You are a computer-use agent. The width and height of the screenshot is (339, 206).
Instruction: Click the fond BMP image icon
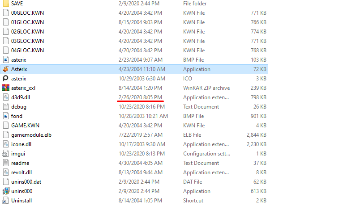(6, 116)
